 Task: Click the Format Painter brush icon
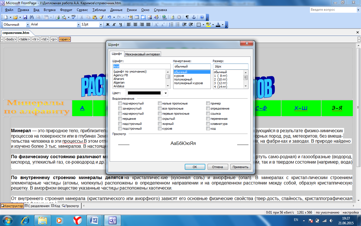pyautogui.click(x=101, y=17)
